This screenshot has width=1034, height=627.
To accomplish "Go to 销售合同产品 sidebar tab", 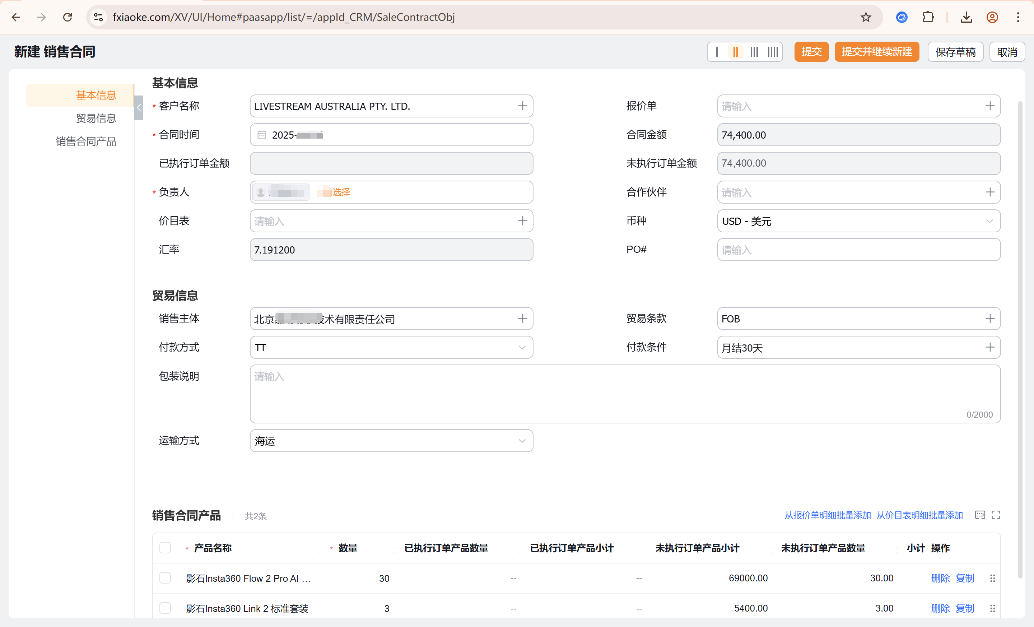I will point(86,141).
